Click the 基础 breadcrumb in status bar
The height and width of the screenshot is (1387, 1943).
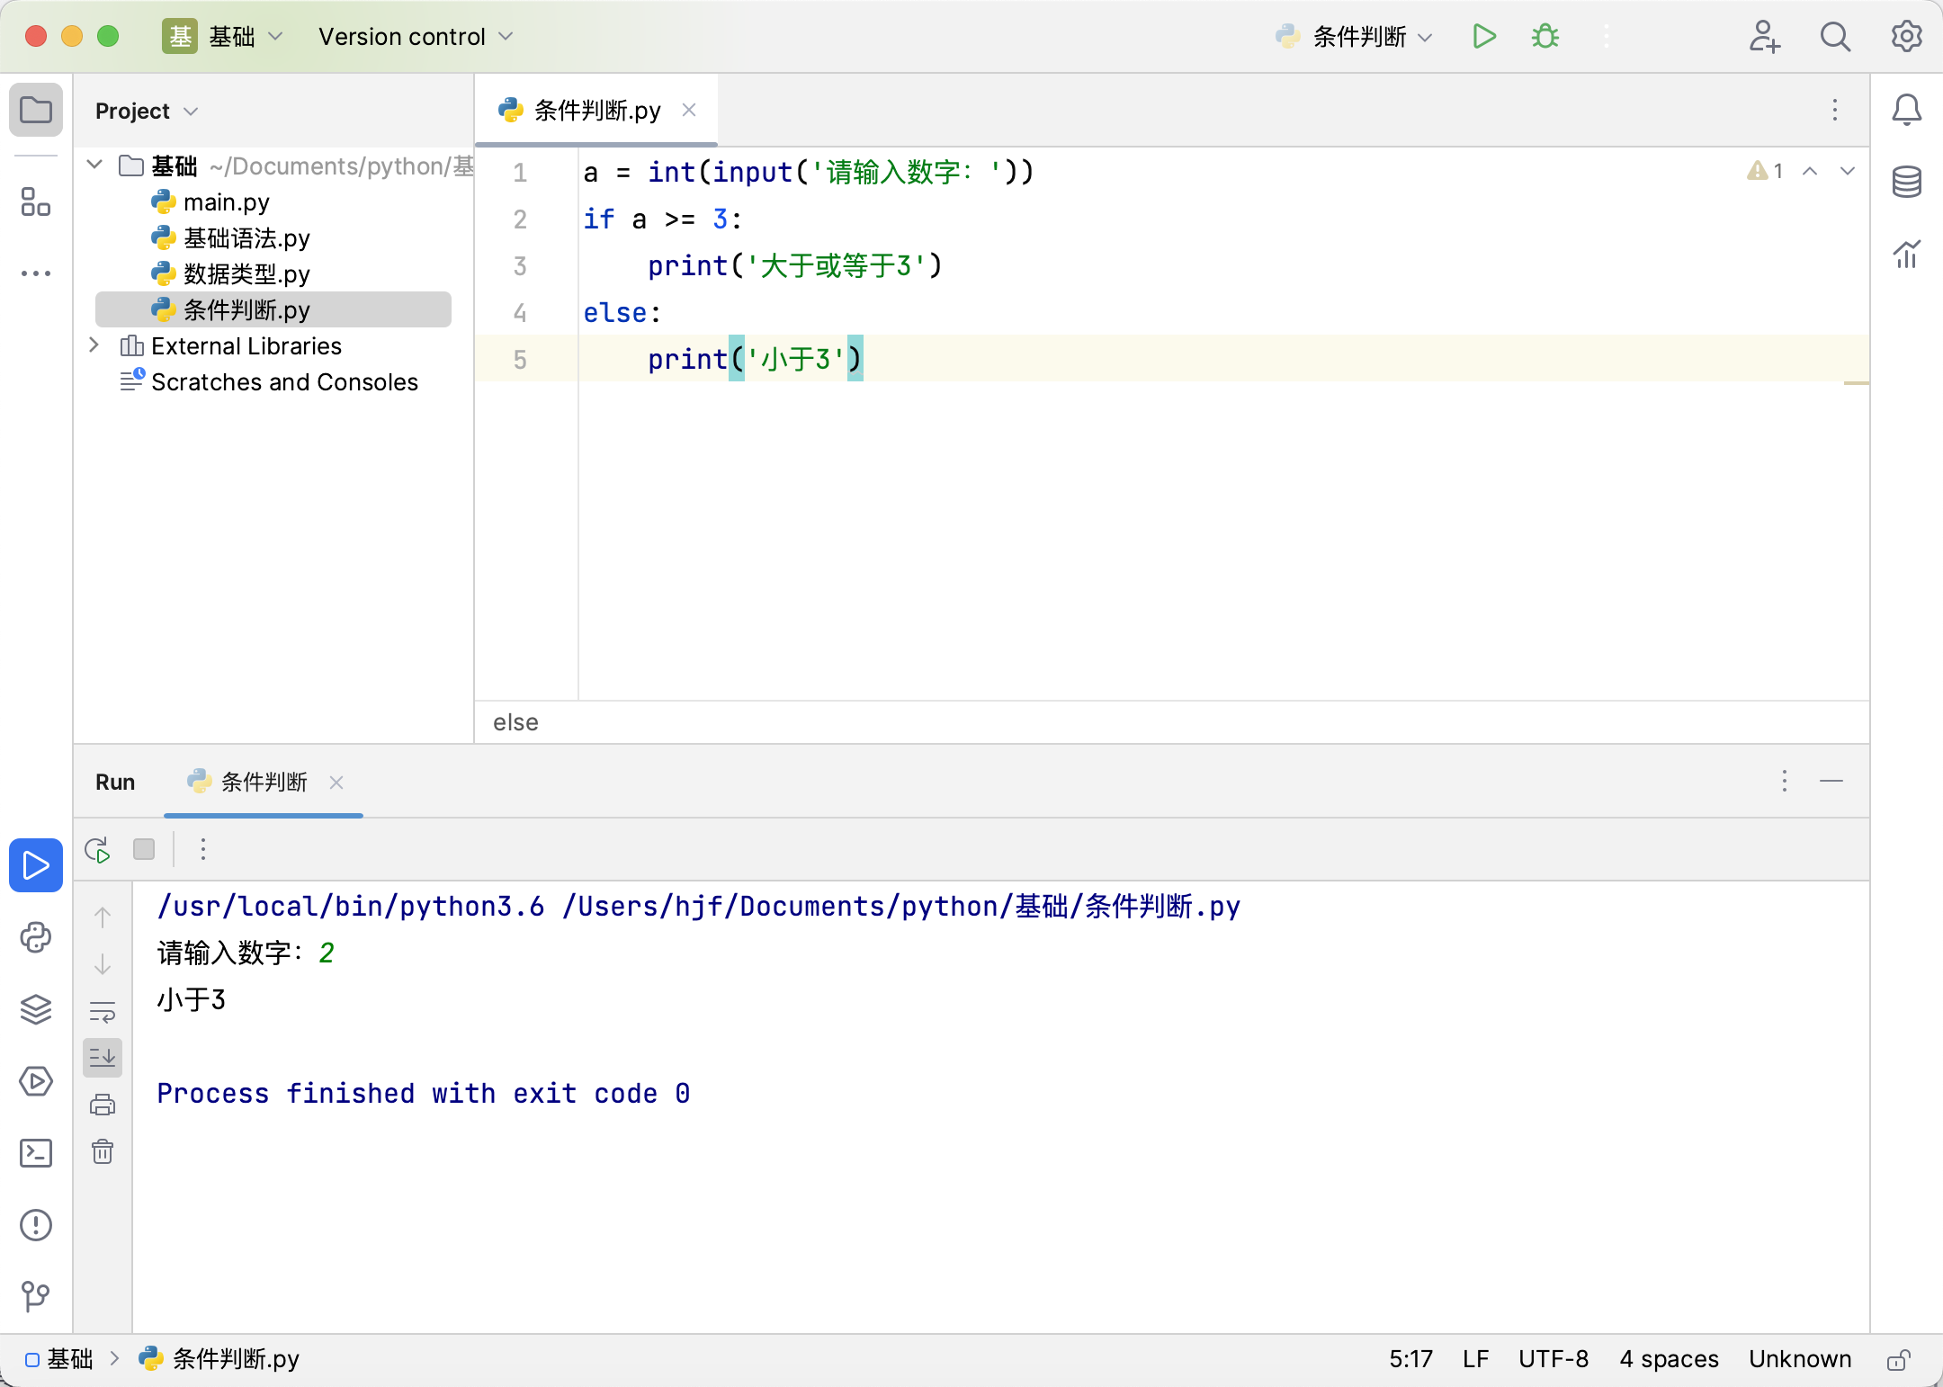(59, 1359)
